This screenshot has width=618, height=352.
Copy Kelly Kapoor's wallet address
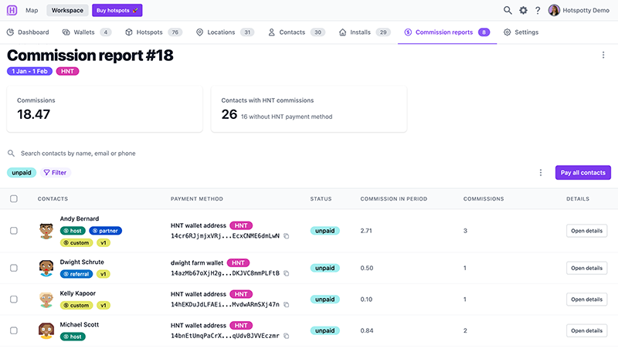287,305
